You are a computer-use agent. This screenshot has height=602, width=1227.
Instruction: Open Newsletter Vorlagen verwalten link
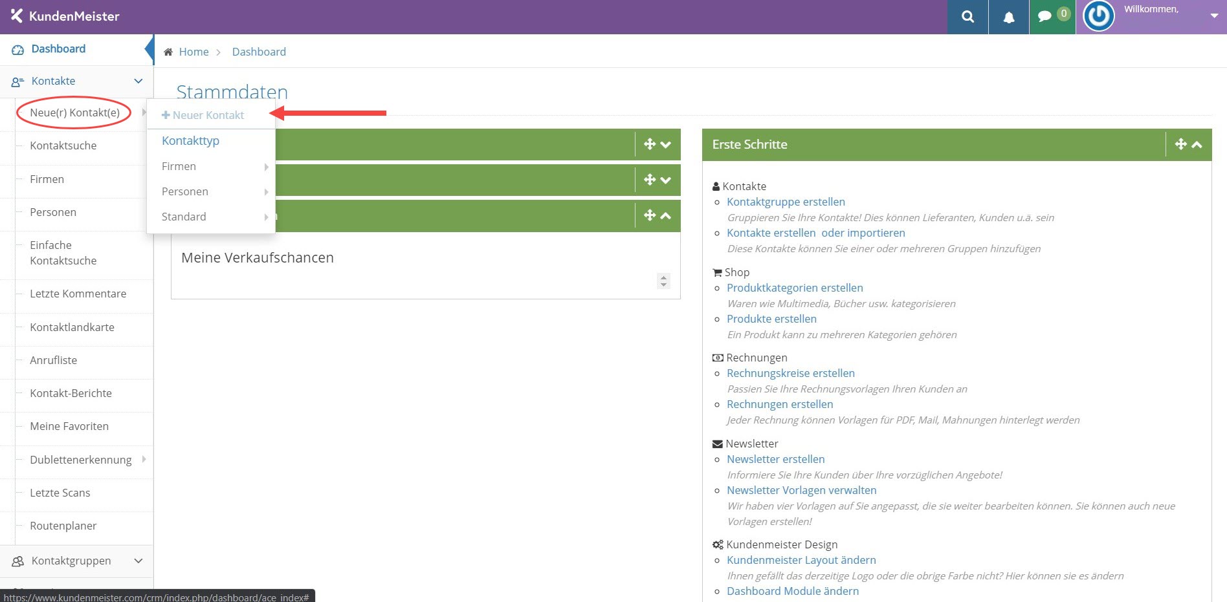(x=801, y=490)
